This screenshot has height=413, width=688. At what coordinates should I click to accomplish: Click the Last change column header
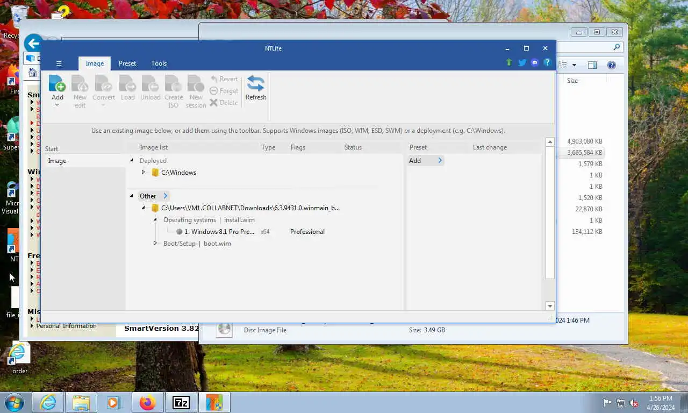(490, 147)
